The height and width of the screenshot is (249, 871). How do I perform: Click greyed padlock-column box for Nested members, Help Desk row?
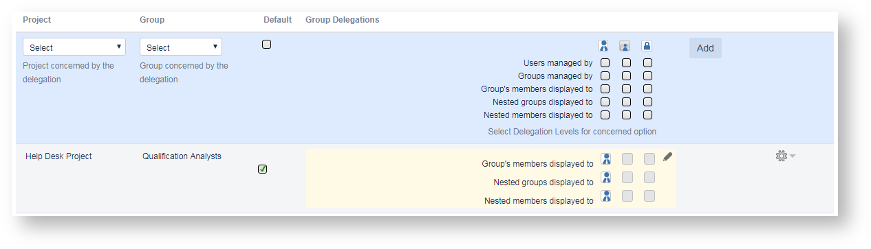pos(649,196)
